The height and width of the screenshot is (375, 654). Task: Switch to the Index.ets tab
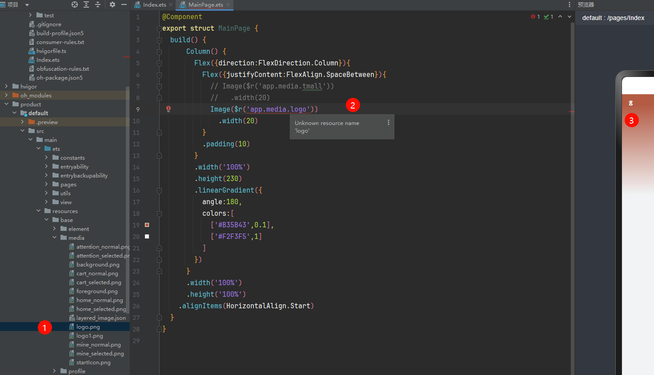click(154, 4)
